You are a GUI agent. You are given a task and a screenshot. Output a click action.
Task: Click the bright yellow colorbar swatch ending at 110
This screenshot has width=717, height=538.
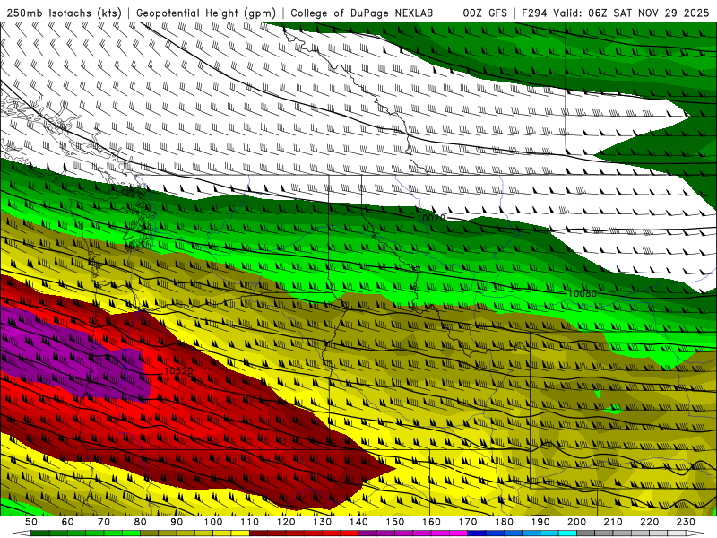pos(240,534)
